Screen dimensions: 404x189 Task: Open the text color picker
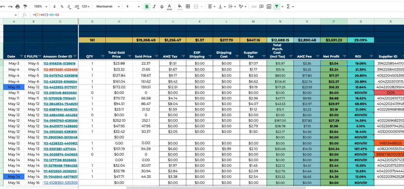tap(169, 6)
